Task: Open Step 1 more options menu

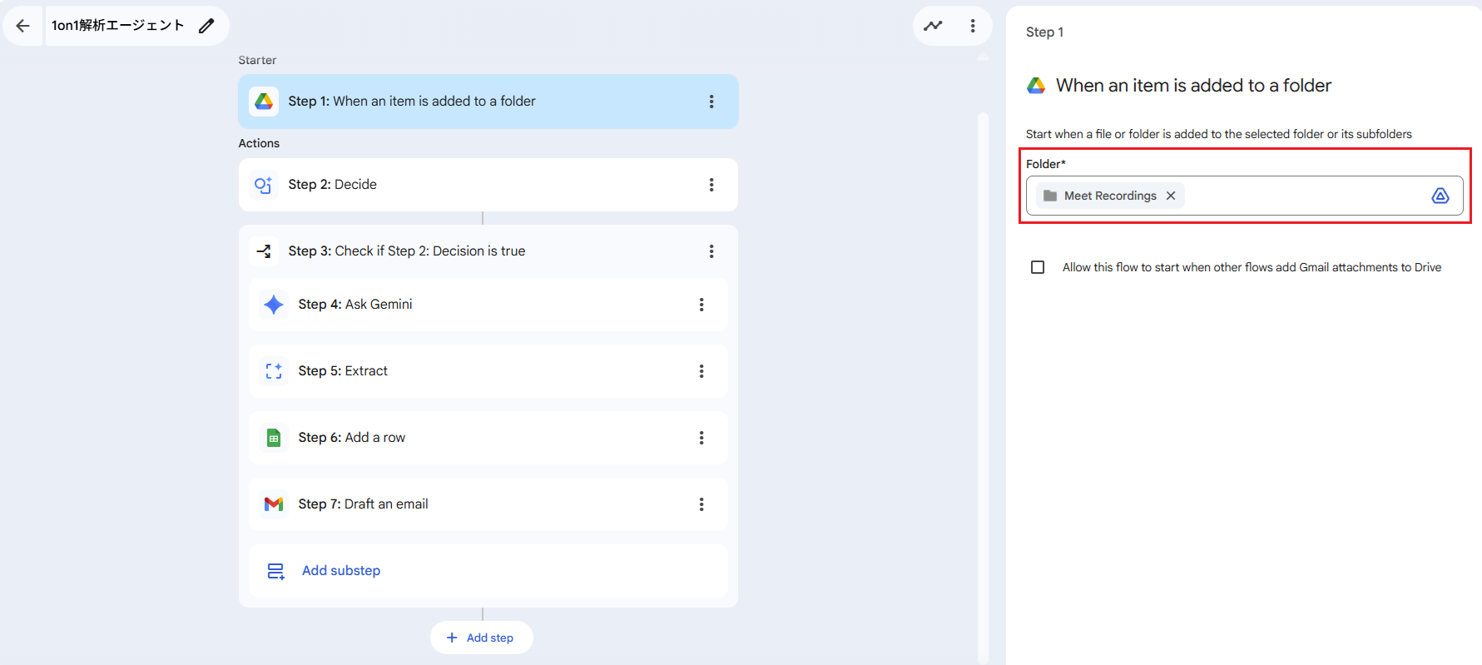Action: click(711, 102)
